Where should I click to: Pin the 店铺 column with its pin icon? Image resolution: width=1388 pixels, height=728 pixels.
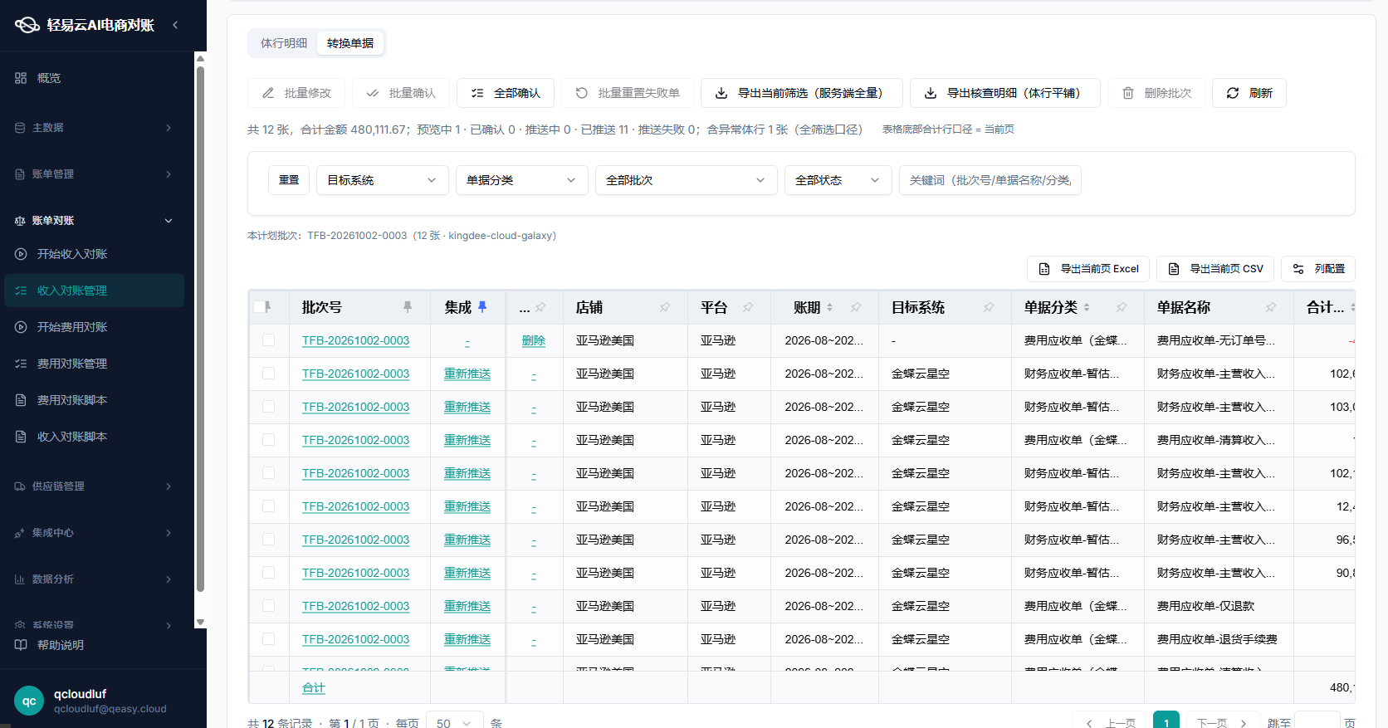pos(665,307)
